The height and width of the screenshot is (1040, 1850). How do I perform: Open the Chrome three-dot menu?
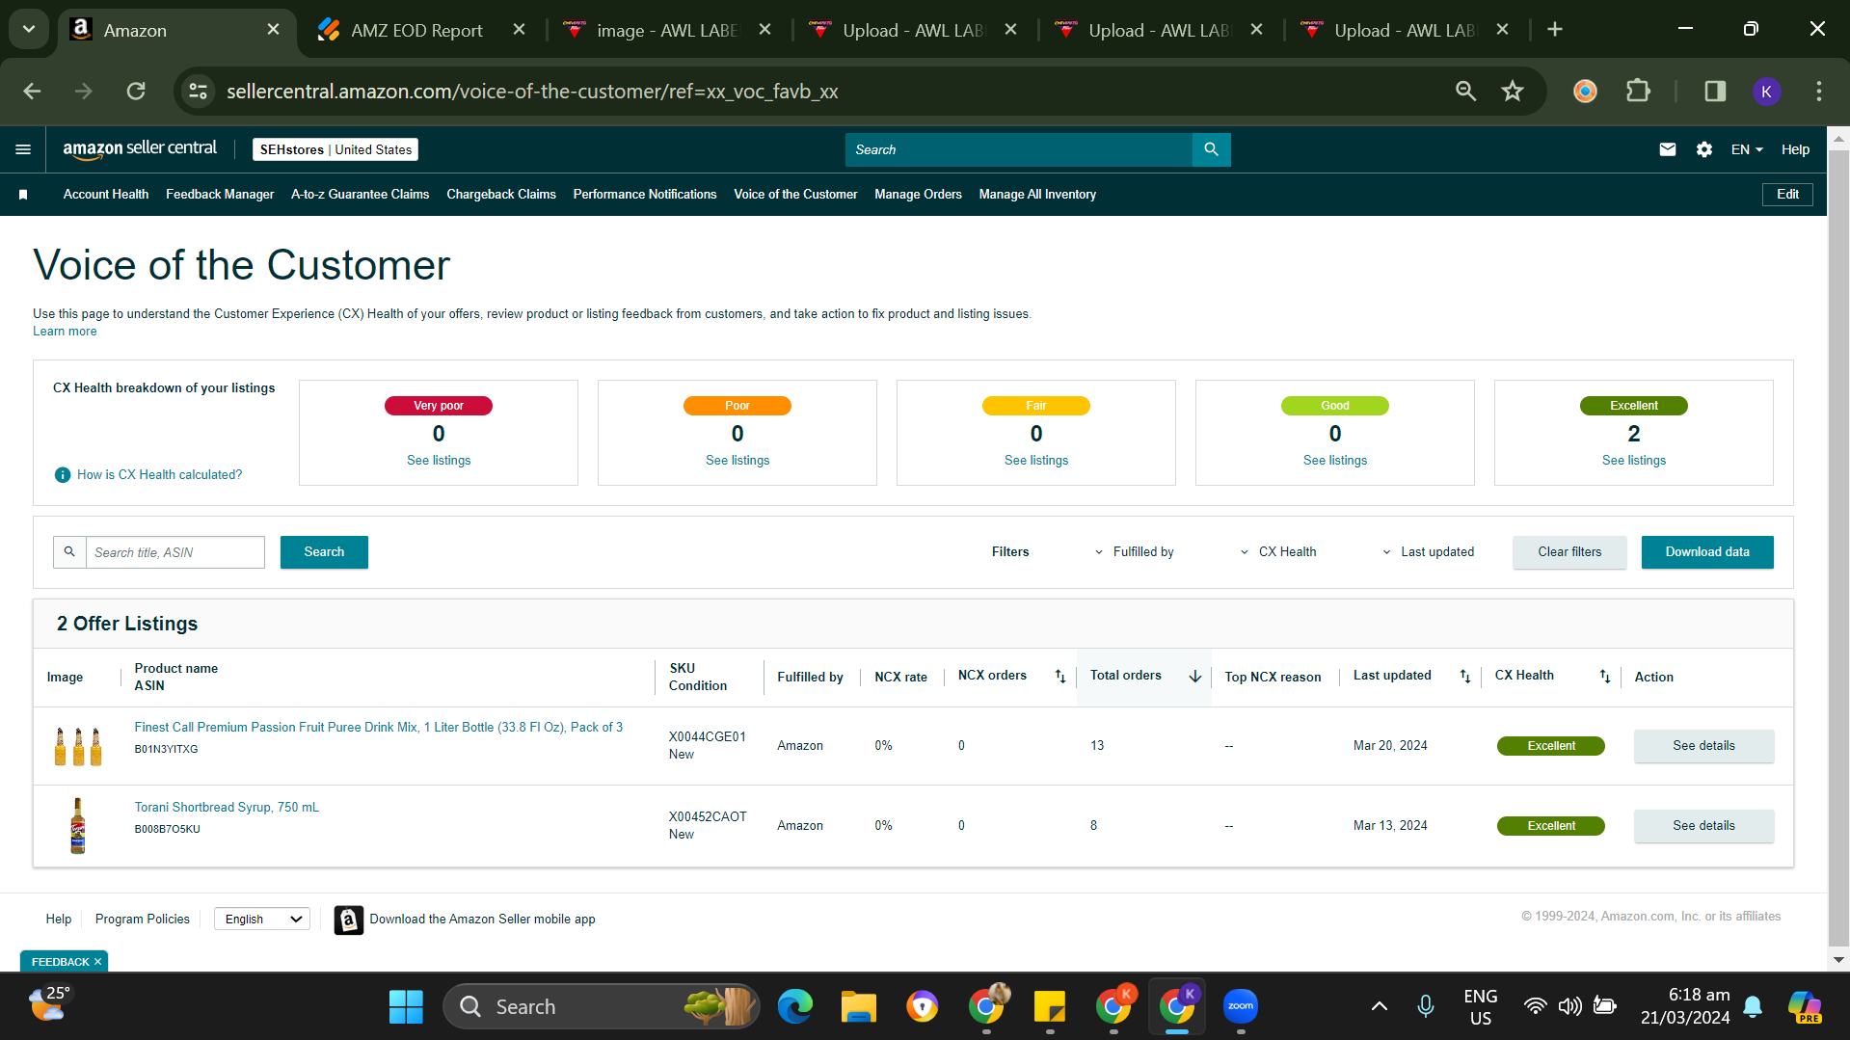tap(1819, 92)
